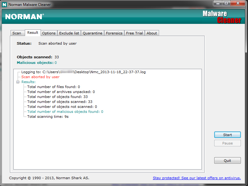Select the Logging to log file entry

coord(83,72)
